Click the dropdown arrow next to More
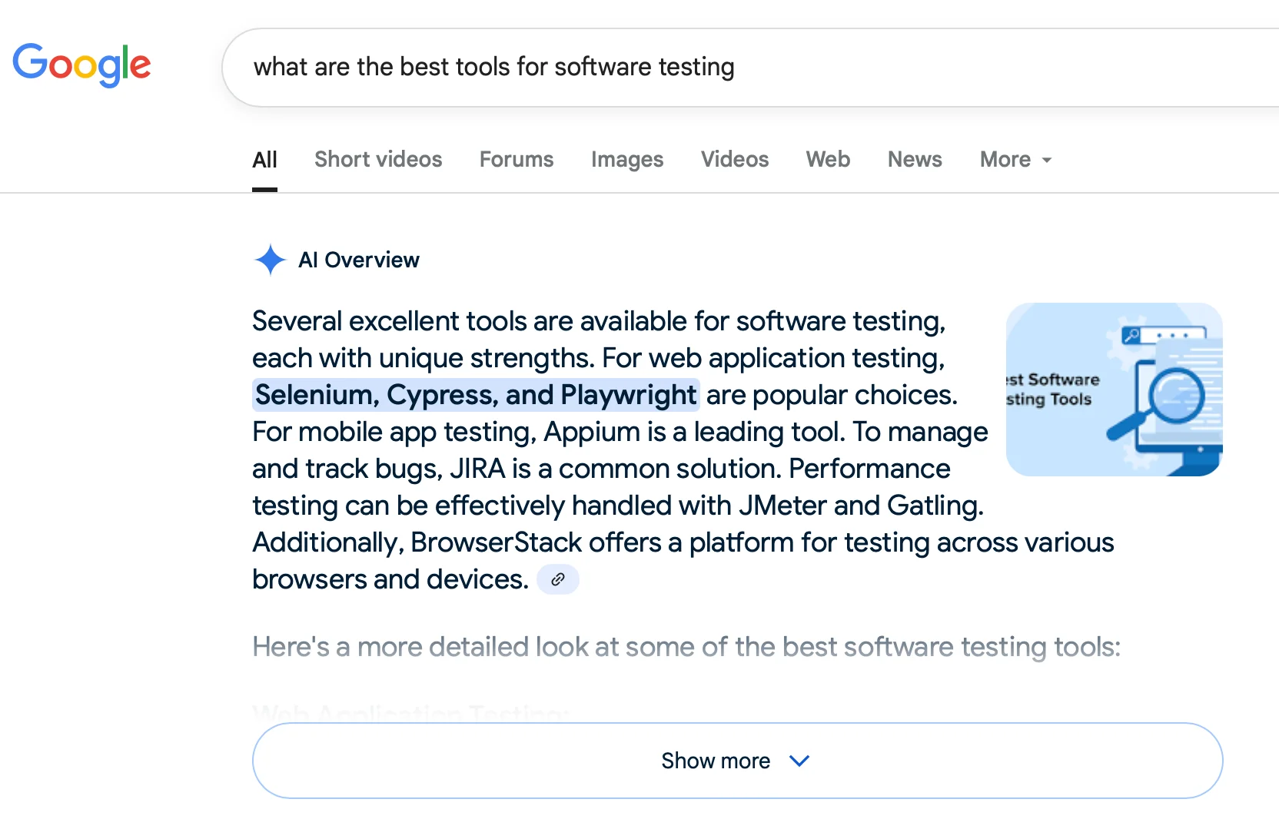1279x819 pixels. coord(1046,160)
